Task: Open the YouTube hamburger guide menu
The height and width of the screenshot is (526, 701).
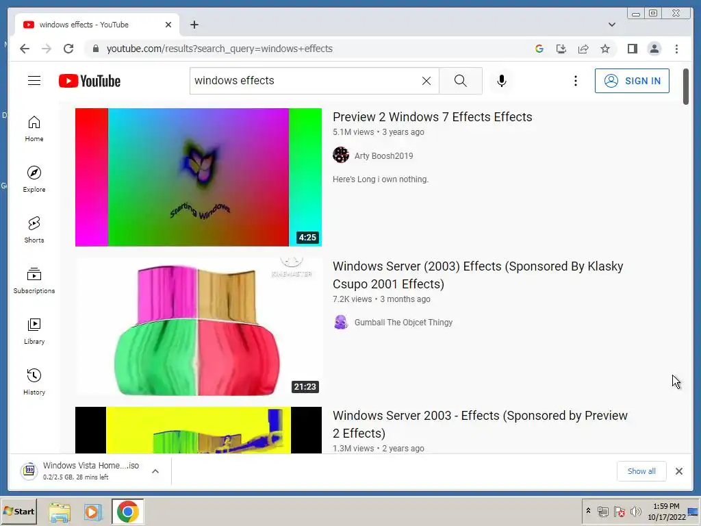Action: (34, 81)
